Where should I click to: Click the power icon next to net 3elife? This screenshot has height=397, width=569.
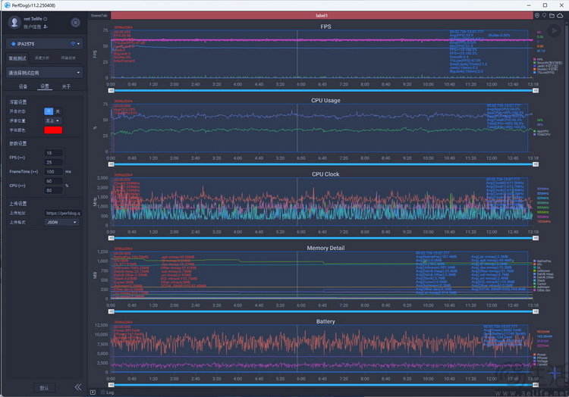coord(46,19)
